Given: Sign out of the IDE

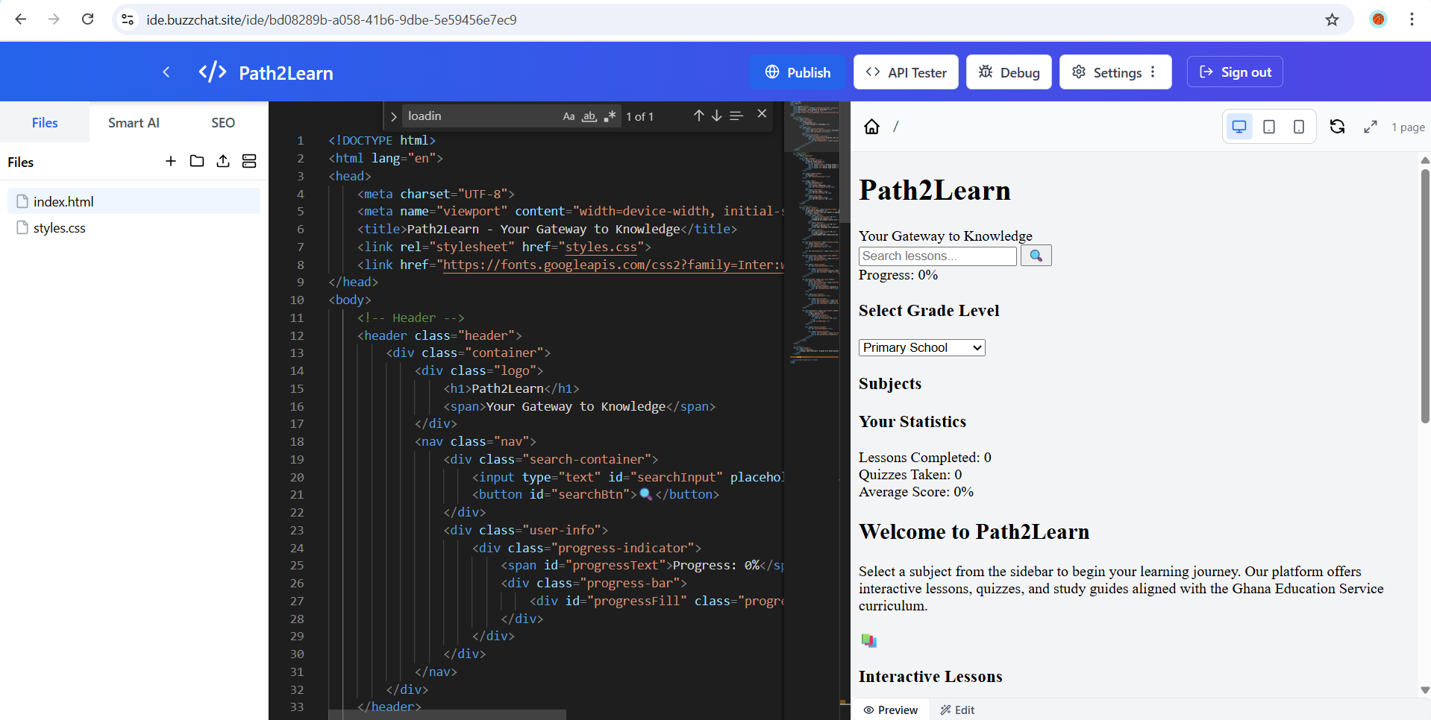Looking at the screenshot, I should [1235, 72].
